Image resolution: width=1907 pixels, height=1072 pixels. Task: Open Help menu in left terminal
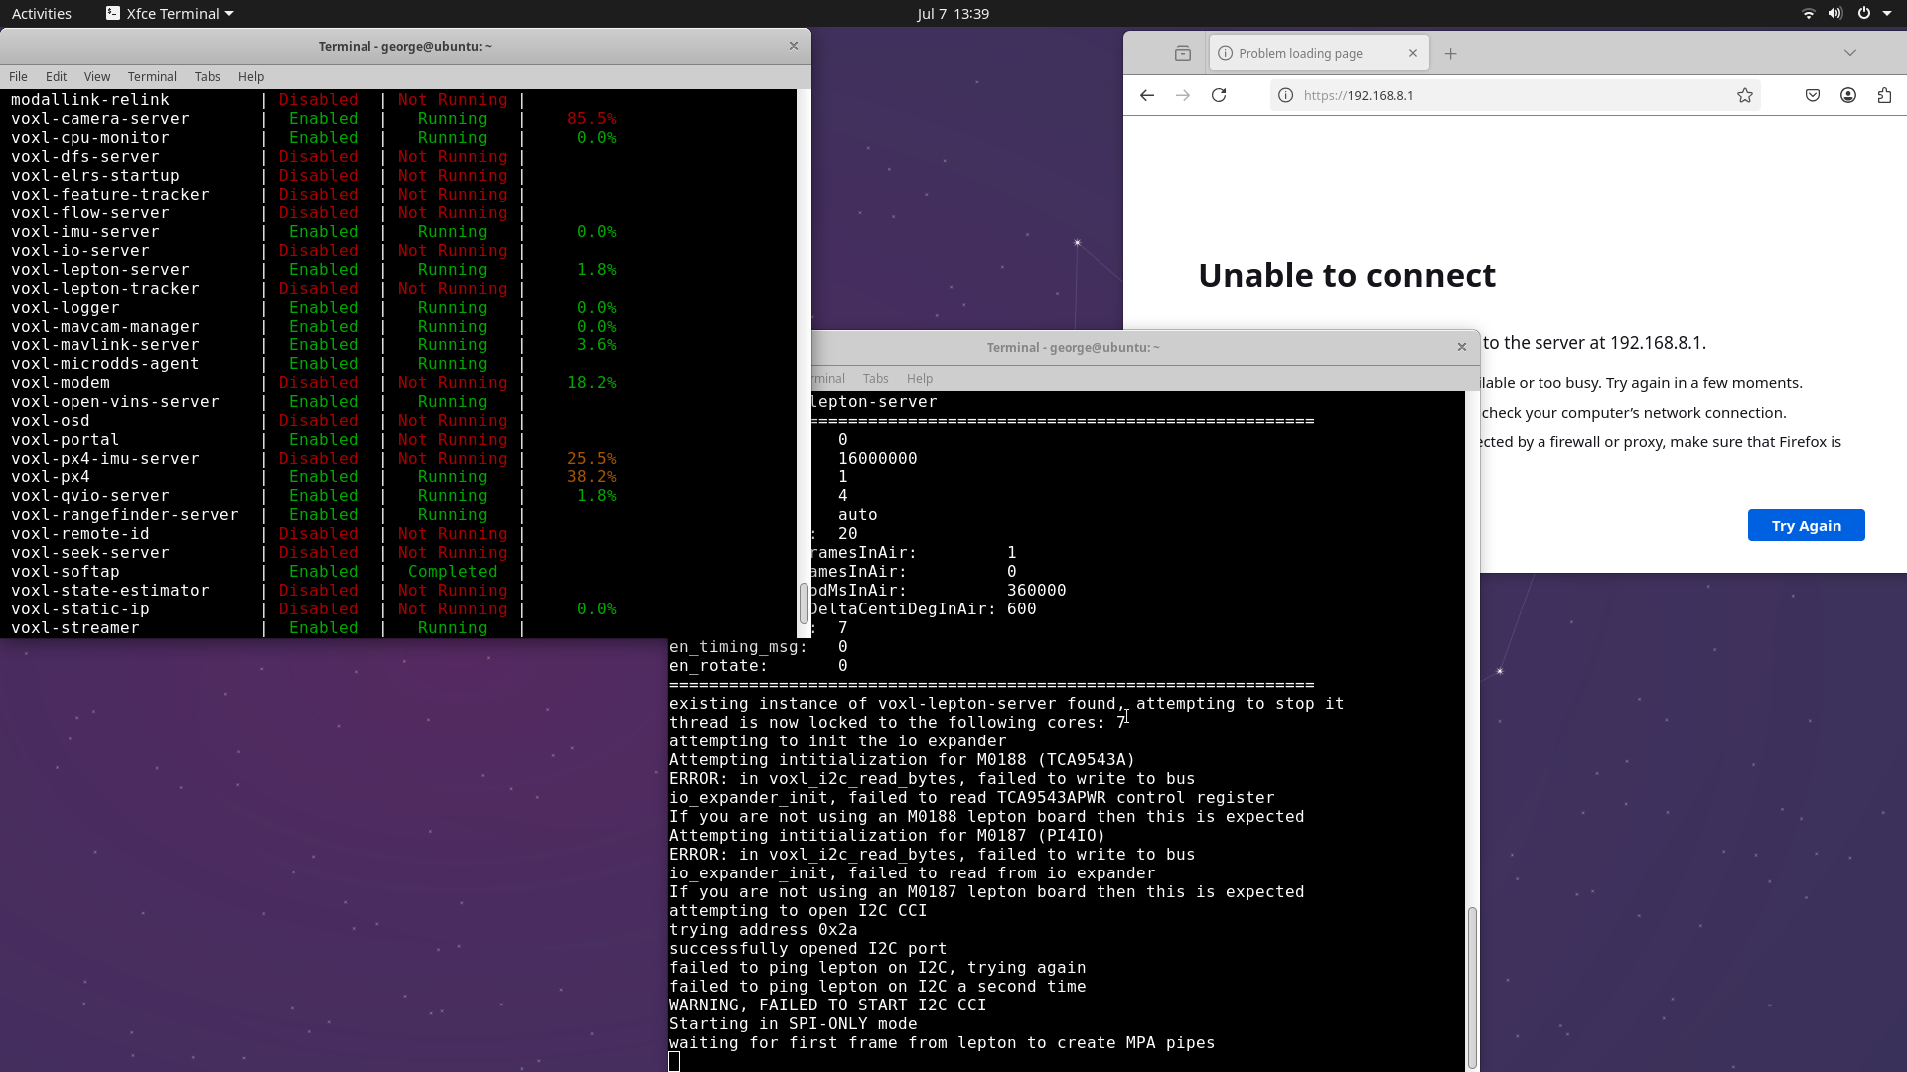click(251, 76)
